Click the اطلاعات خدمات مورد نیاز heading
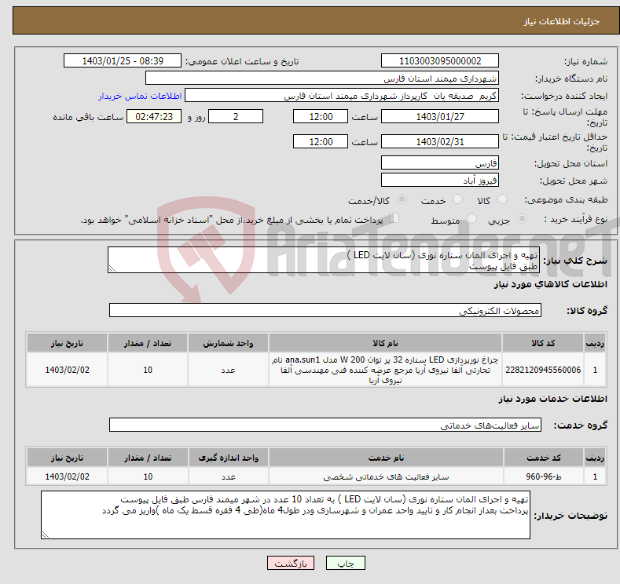620x584 pixels. tap(552, 399)
